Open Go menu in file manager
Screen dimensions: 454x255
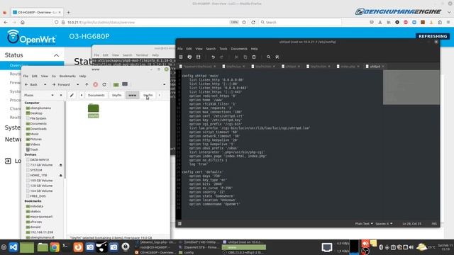pyautogui.click(x=54, y=76)
